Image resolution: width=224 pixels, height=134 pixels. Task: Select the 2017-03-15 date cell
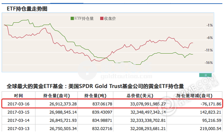point(18,112)
